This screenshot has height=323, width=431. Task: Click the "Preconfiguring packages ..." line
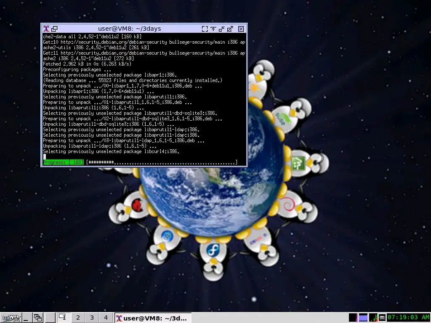77,69
